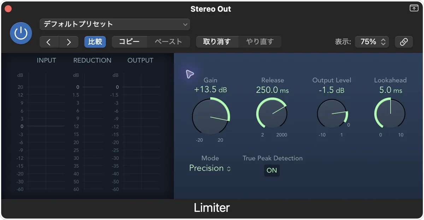
Task: Click the 表示: label
Action: tap(343, 42)
